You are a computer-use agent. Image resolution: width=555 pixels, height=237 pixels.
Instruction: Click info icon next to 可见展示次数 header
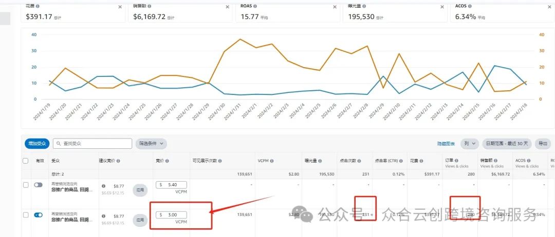point(220,161)
